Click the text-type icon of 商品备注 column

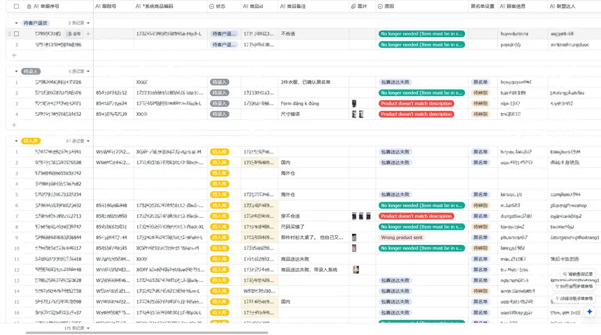[x=283, y=6]
